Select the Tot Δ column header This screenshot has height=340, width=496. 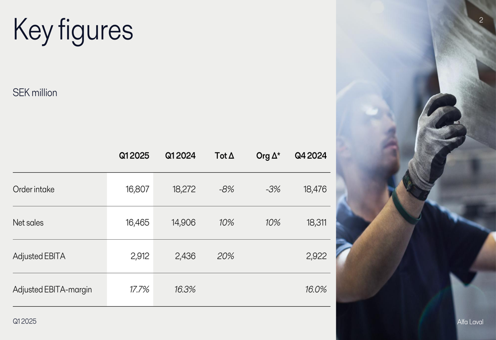tap(224, 156)
